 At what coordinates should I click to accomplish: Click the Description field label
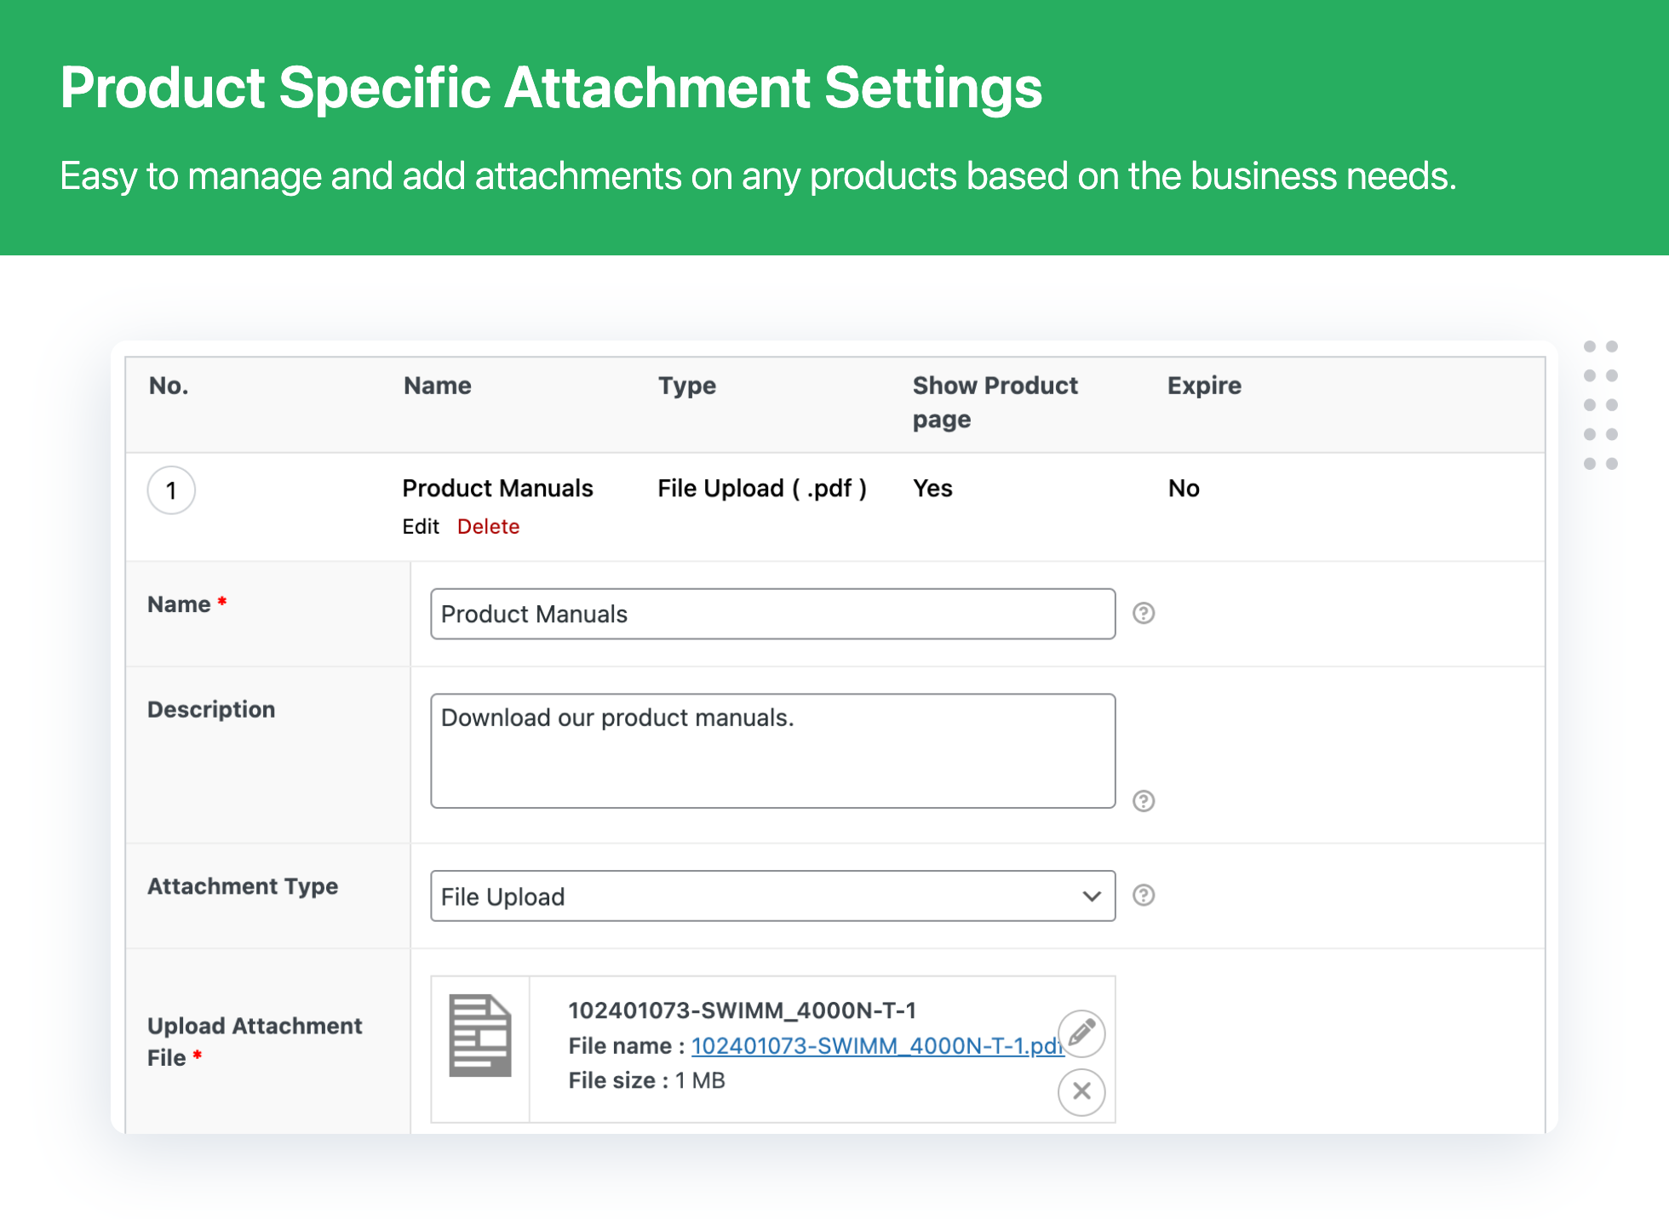211,709
